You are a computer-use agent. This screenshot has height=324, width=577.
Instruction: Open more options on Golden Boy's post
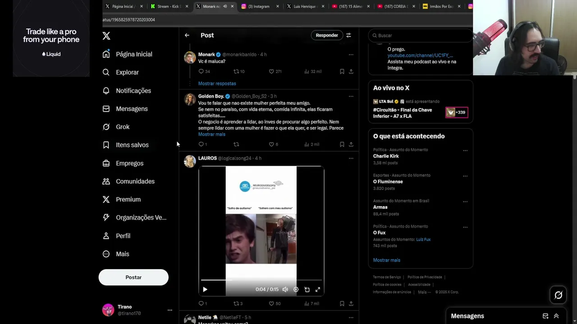tap(351, 96)
